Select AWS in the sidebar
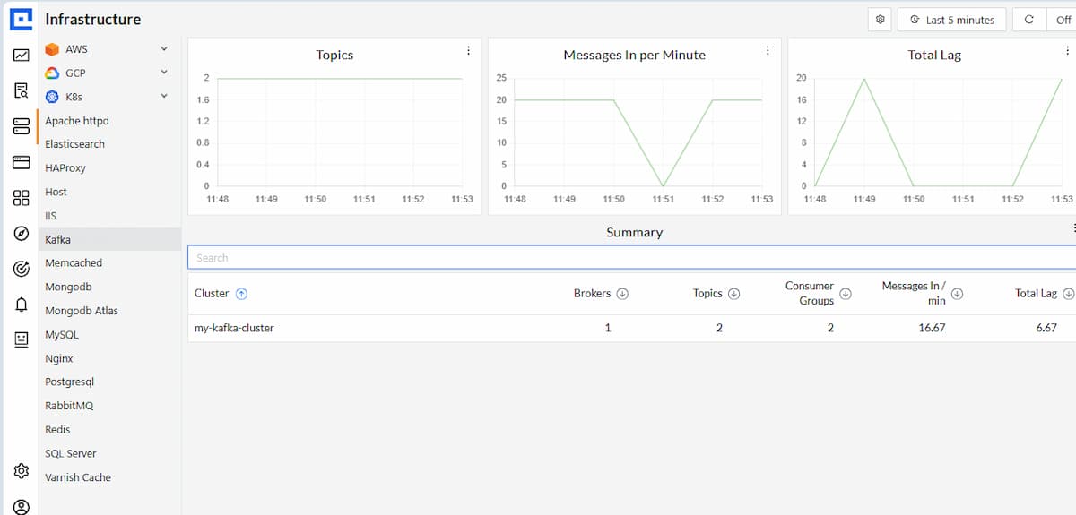 pos(77,49)
